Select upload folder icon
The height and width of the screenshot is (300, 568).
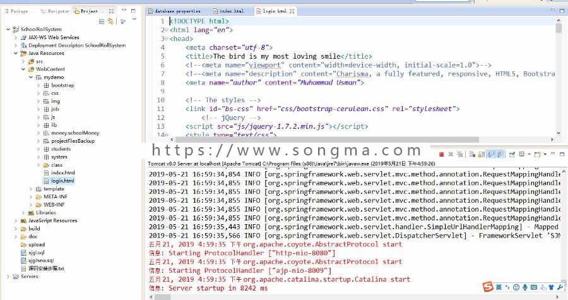[x=23, y=244]
